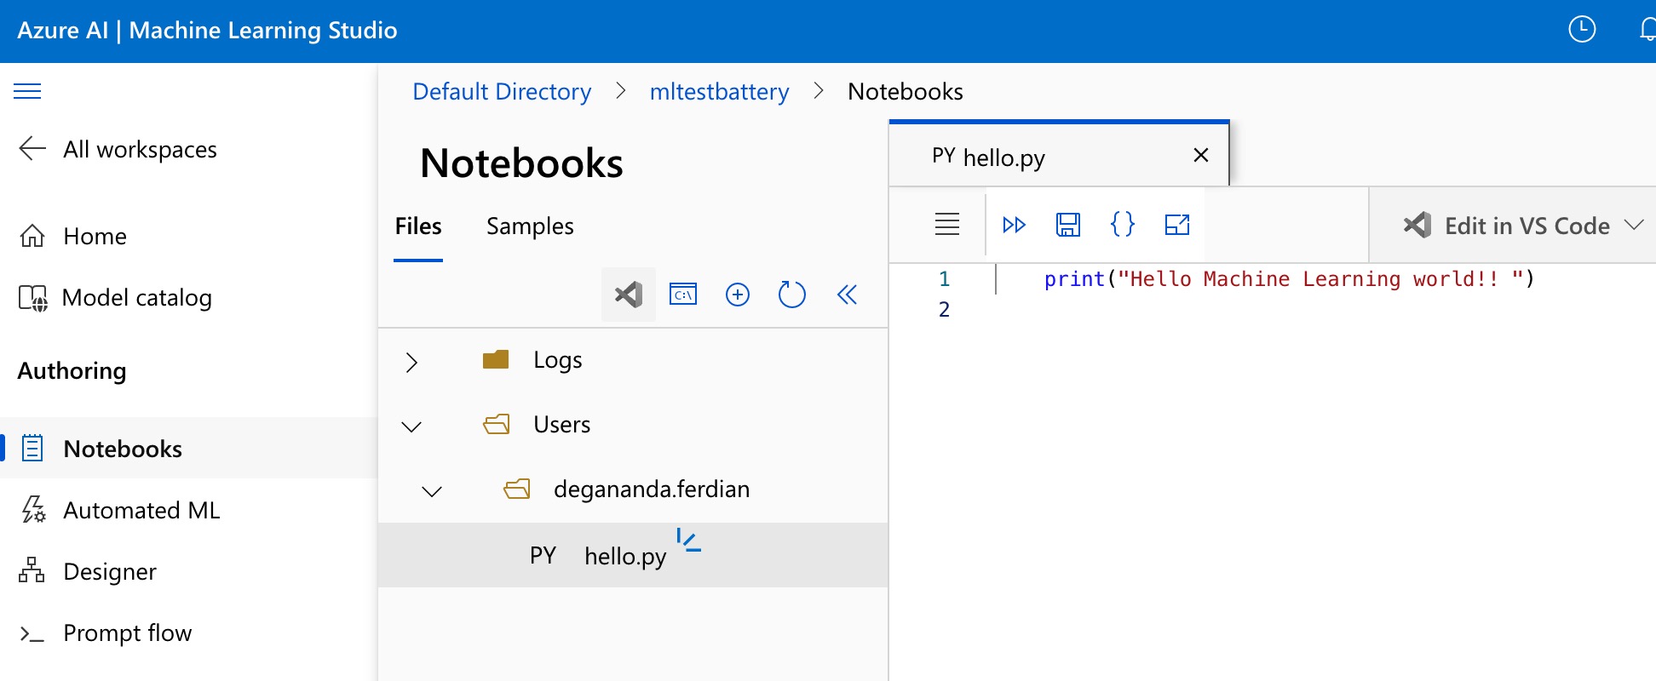This screenshot has width=1656, height=681.
Task: Switch to the Files tab
Action: [x=418, y=226]
